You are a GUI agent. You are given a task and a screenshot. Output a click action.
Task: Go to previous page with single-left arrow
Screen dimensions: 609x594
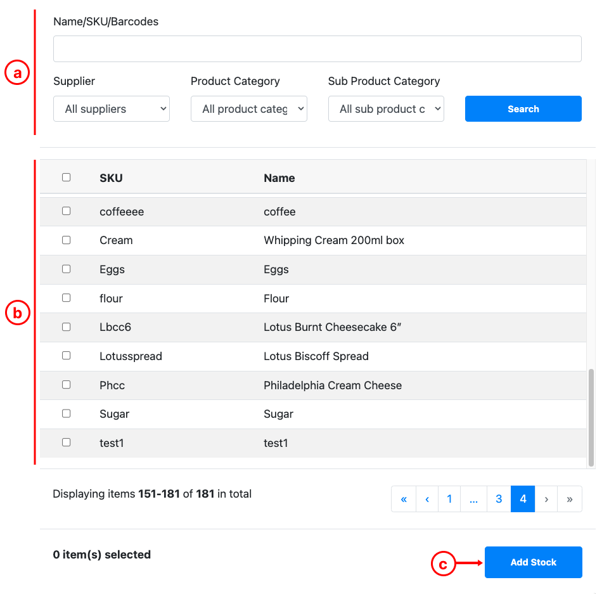click(427, 499)
